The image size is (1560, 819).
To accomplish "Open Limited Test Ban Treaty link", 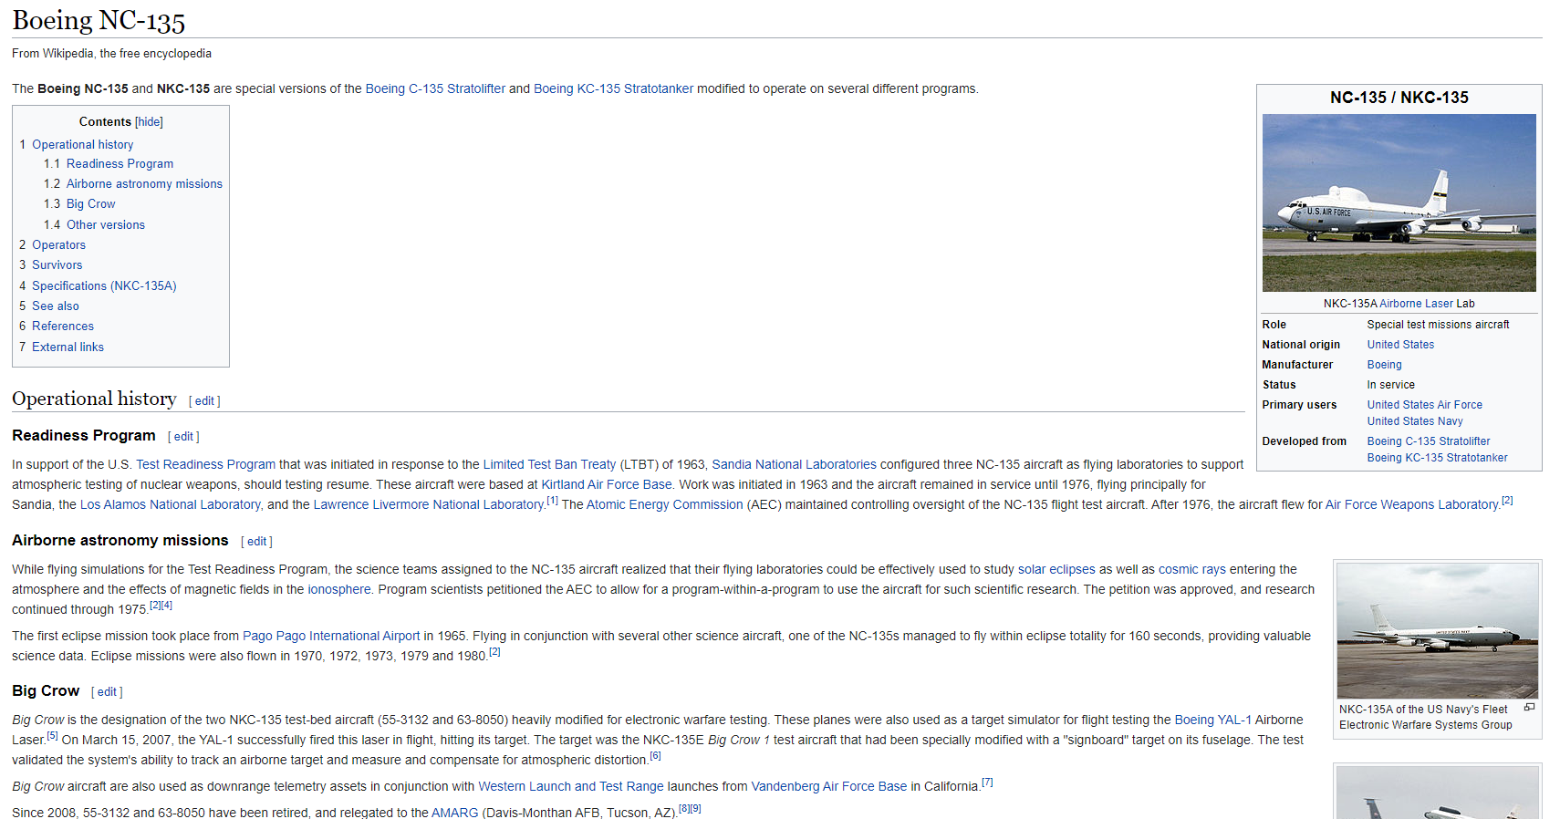I will (x=549, y=464).
